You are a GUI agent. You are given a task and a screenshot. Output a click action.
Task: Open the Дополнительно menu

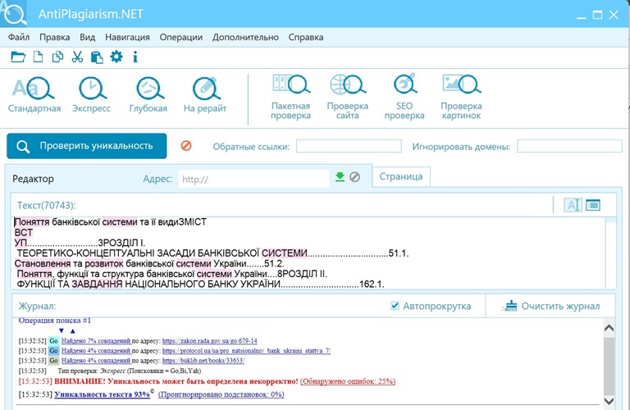pyautogui.click(x=245, y=38)
